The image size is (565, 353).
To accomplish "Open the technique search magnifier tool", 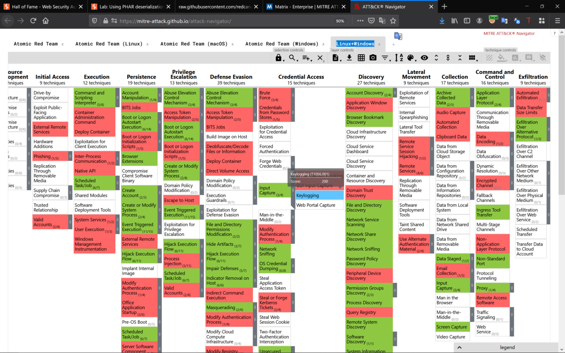I will point(293,58).
